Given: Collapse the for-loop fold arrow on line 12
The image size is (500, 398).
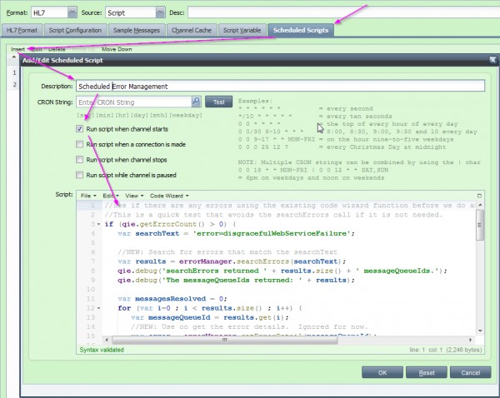Looking at the screenshot, I should [x=98, y=308].
